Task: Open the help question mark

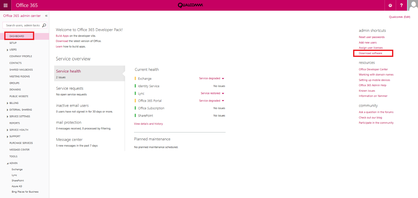Action: [401, 5]
